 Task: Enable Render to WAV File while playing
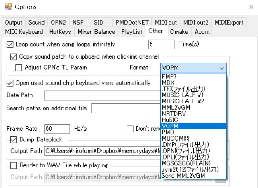coord(14,165)
